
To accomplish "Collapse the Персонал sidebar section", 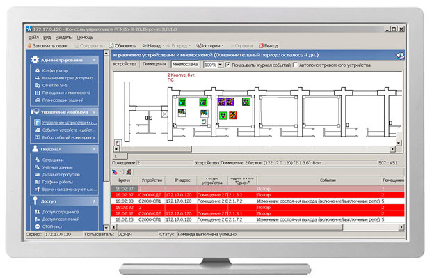I will (x=94, y=149).
